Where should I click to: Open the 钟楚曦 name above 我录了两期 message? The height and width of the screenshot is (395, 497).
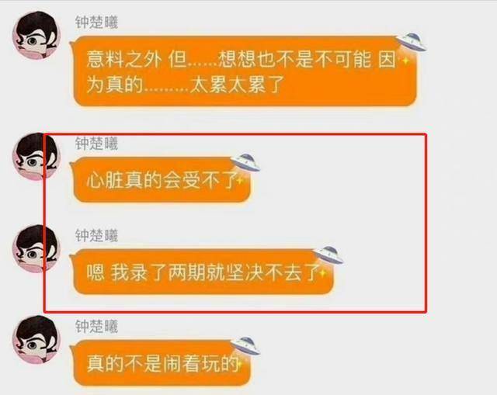click(x=96, y=236)
